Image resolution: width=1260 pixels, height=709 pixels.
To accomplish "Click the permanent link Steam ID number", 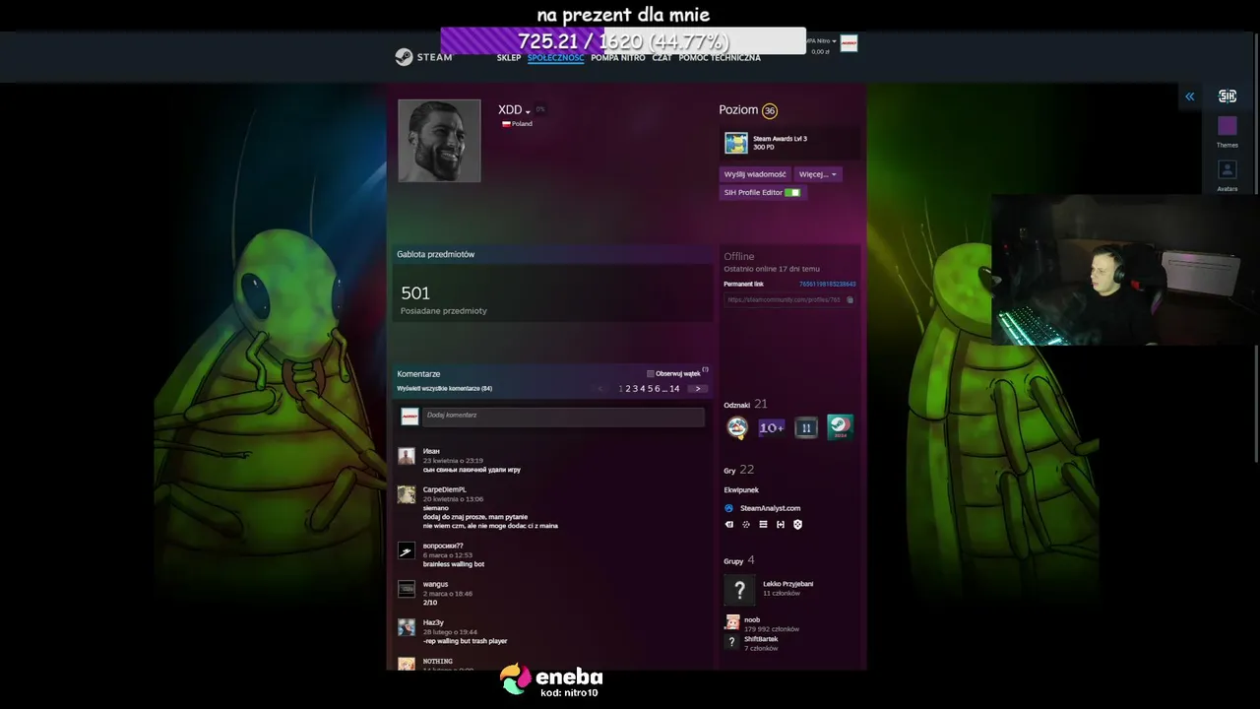I will (827, 284).
